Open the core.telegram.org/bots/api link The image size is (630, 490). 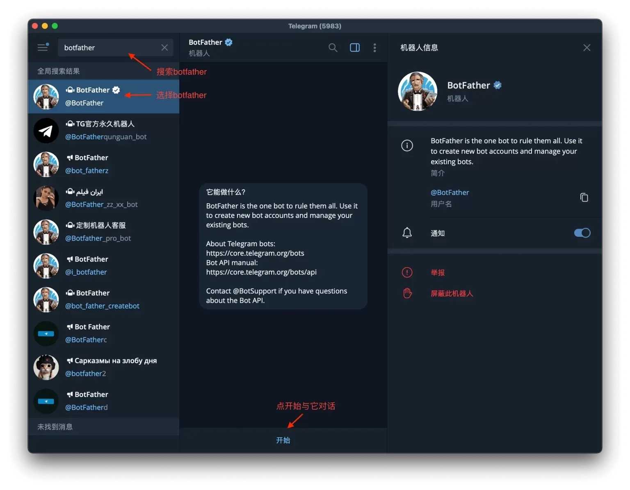coord(261,272)
